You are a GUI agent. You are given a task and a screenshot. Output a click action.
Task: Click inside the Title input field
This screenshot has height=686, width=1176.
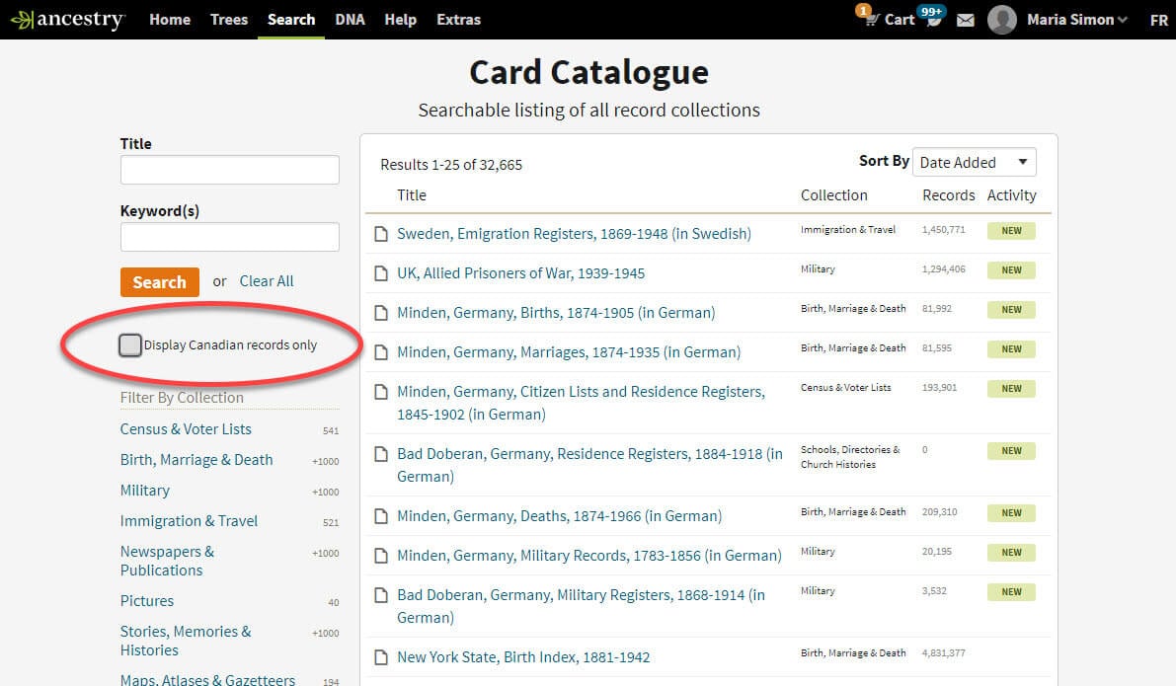point(229,169)
